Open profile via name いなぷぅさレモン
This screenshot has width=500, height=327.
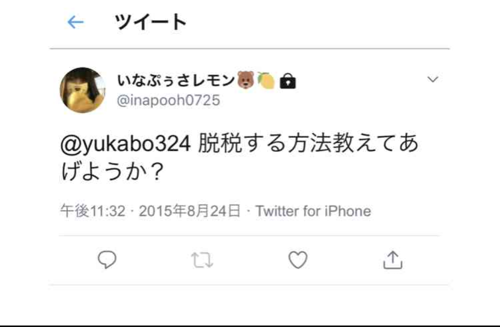[176, 80]
